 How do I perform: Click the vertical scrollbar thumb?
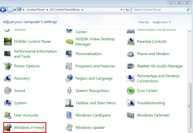(x=189, y=106)
